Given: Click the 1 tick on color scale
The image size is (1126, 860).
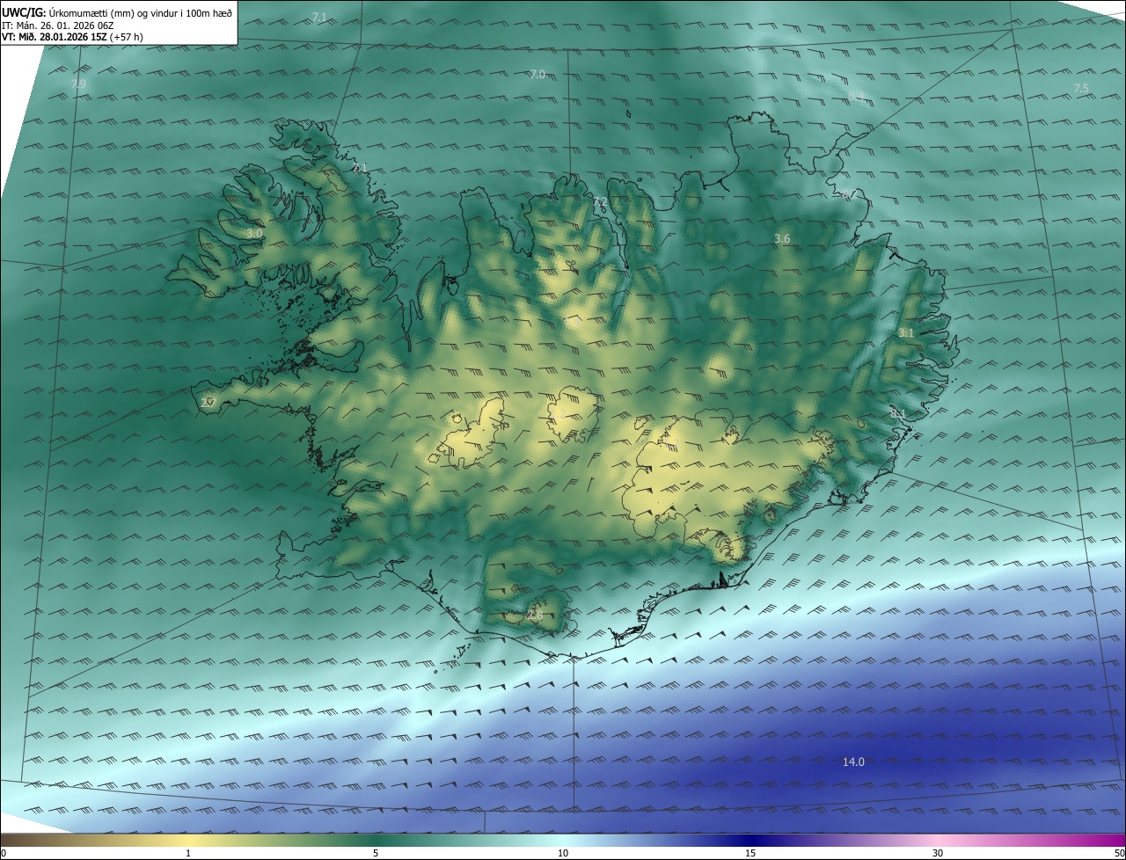Looking at the screenshot, I should click(x=188, y=853).
